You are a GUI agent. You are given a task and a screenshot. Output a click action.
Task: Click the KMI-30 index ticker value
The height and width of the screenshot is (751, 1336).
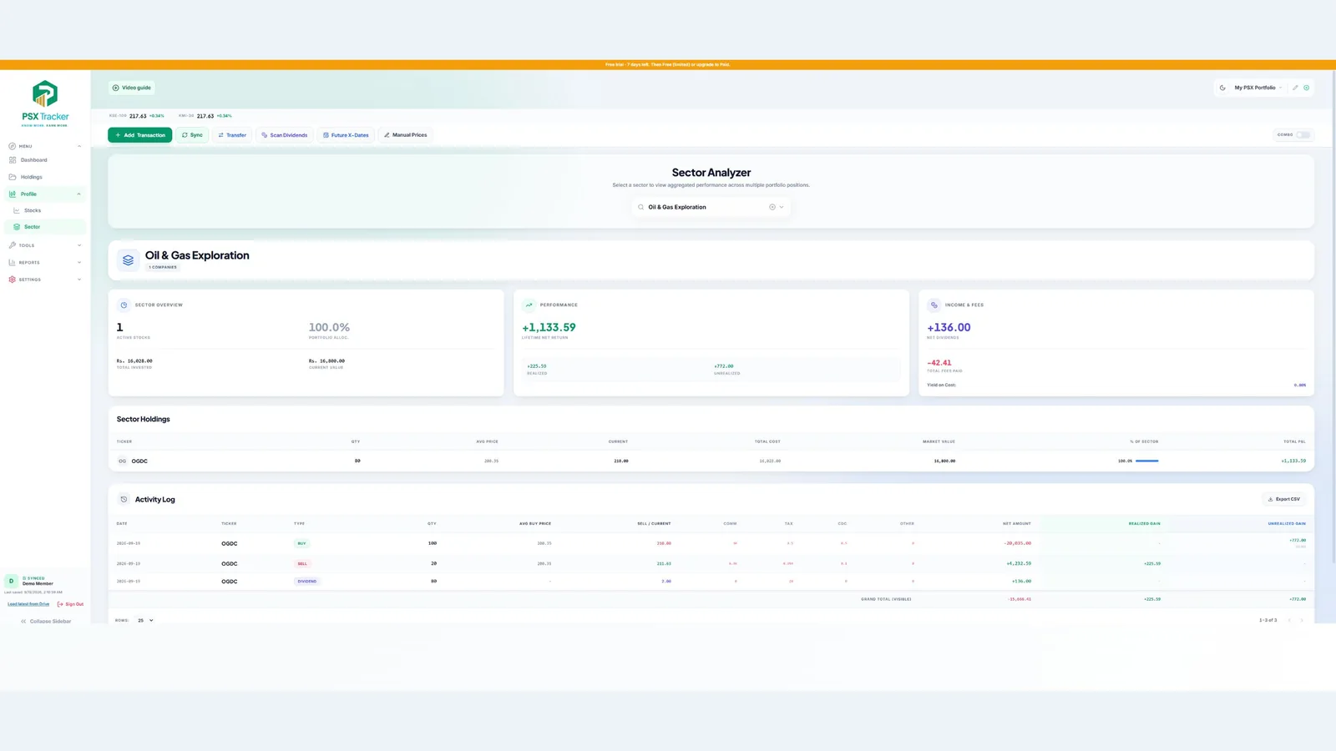205,116
